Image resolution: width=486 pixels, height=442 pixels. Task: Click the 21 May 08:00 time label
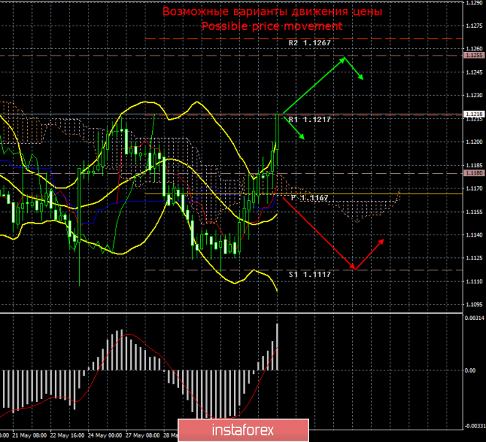[x=29, y=435]
